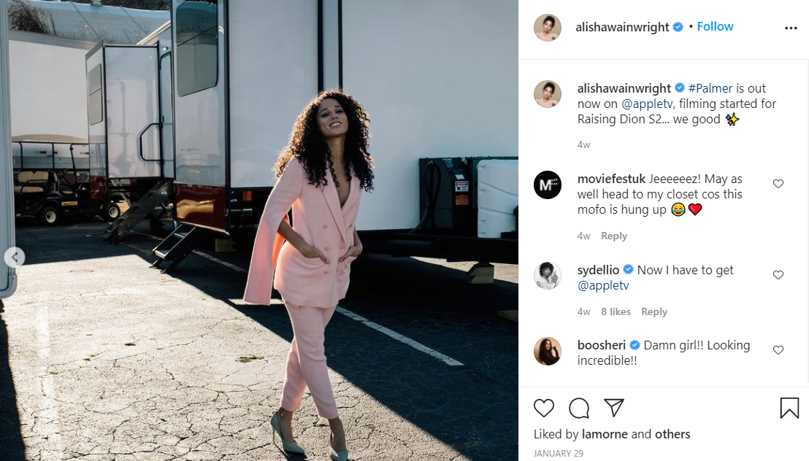Open alishawainwright's header profile picture

tap(548, 28)
